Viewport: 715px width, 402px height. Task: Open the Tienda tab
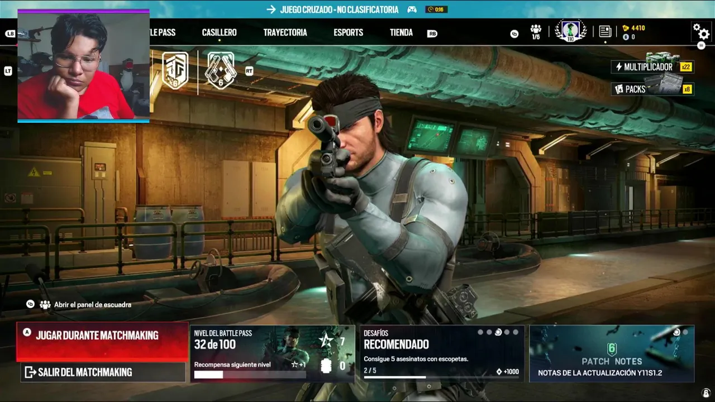pos(401,32)
